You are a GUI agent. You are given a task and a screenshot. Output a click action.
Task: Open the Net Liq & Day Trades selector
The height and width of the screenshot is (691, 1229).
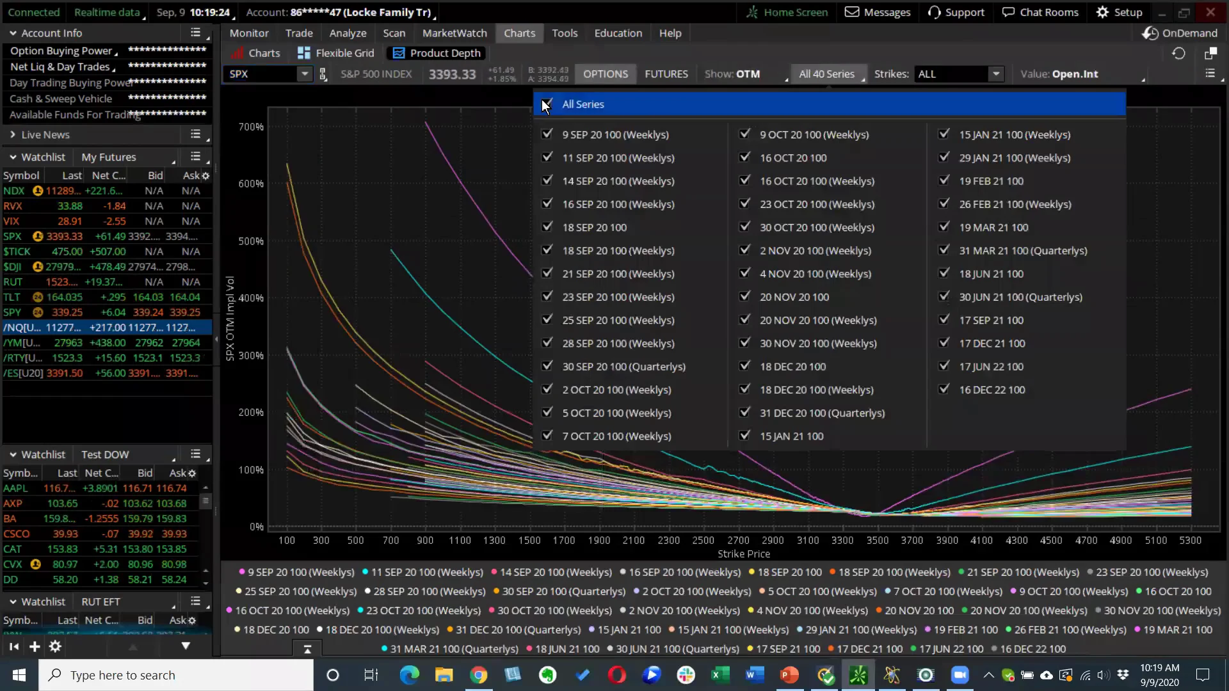coord(62,67)
